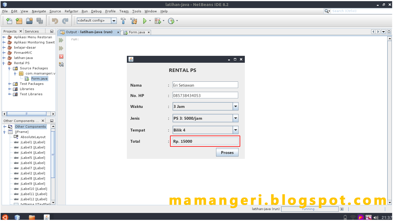This screenshot has width=393, height=221.
Task: Save all files using Save All icon
Action: 40,21
